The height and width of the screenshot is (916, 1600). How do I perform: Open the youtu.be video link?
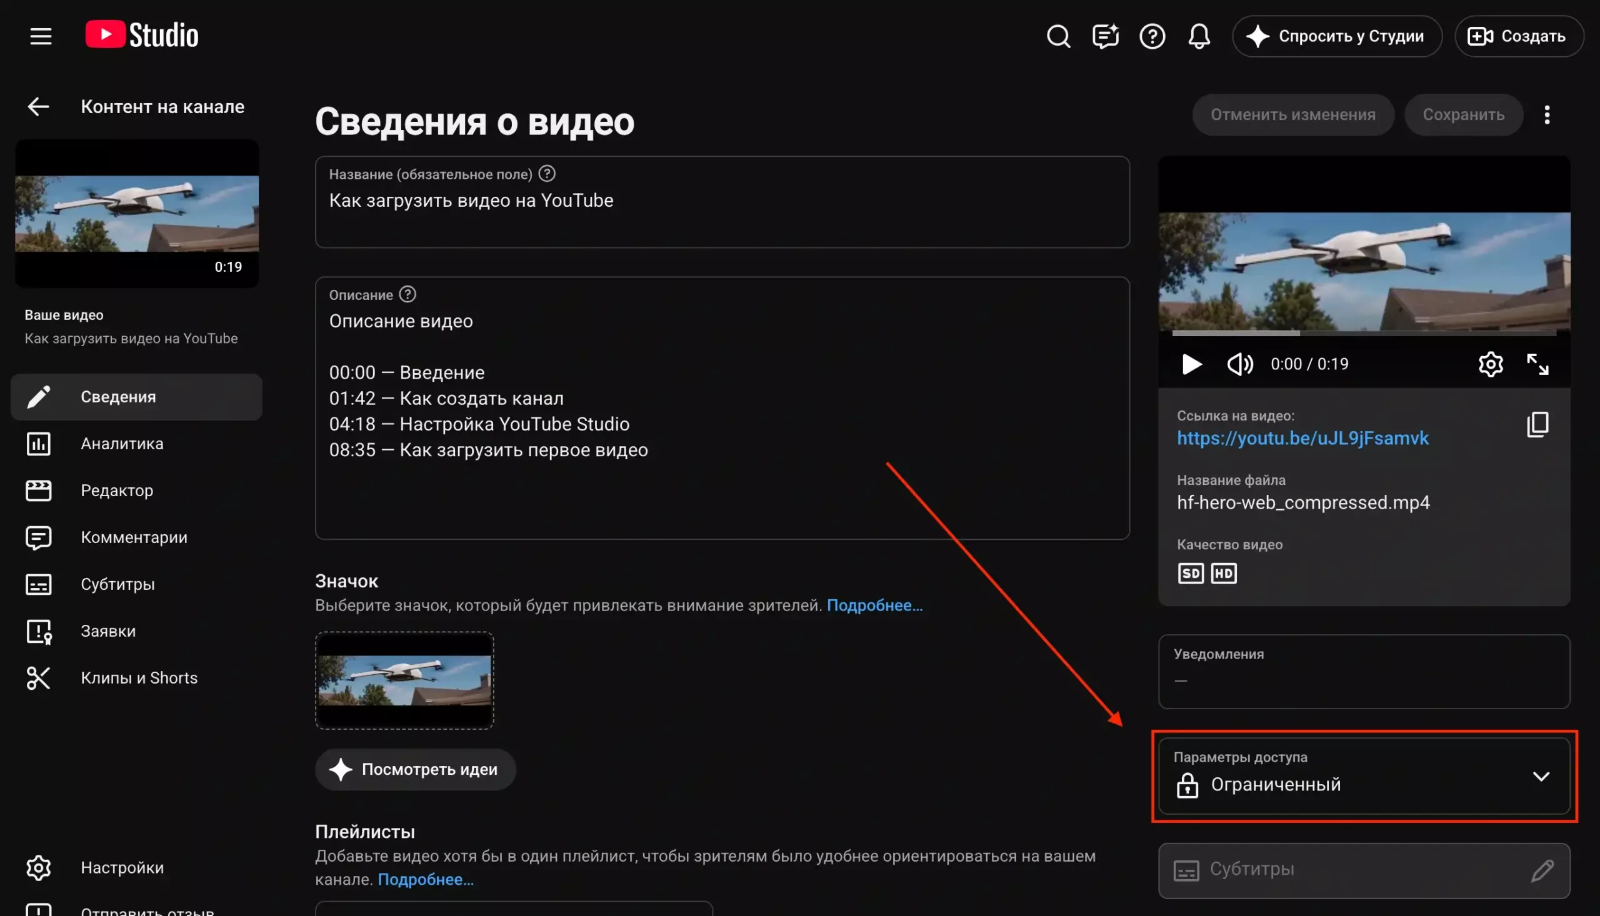1302,439
